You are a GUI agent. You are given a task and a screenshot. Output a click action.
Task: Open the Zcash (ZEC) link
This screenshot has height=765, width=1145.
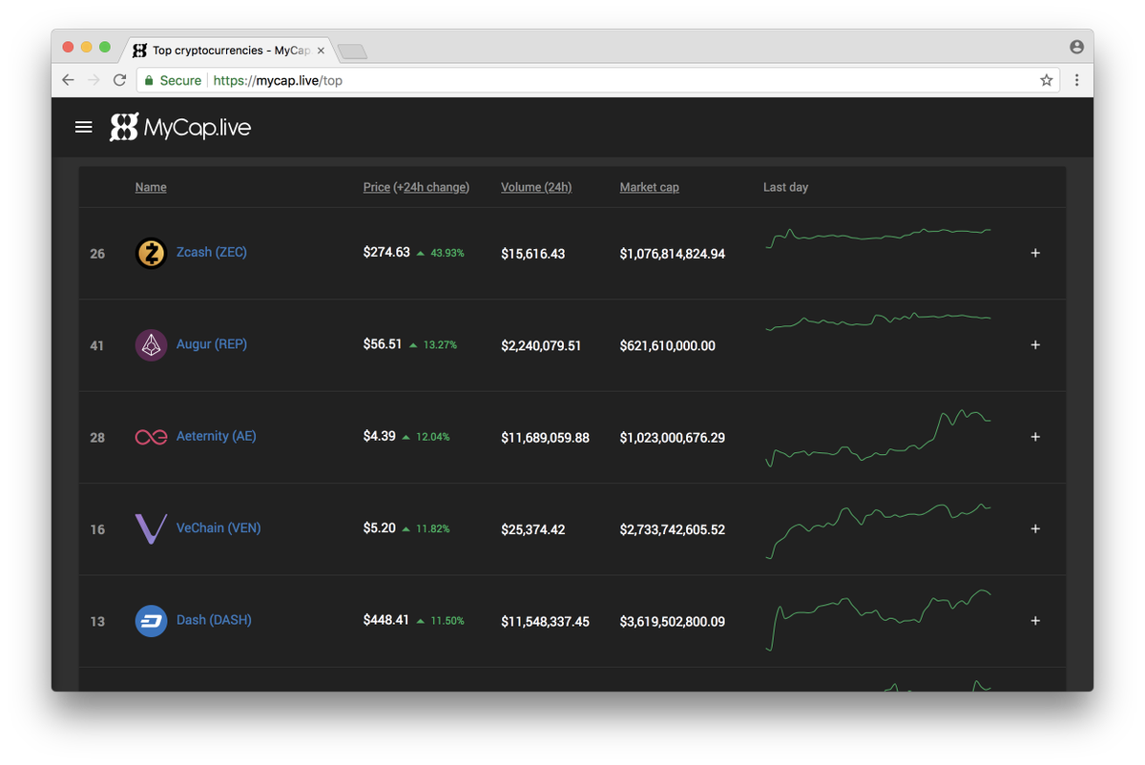(x=212, y=253)
